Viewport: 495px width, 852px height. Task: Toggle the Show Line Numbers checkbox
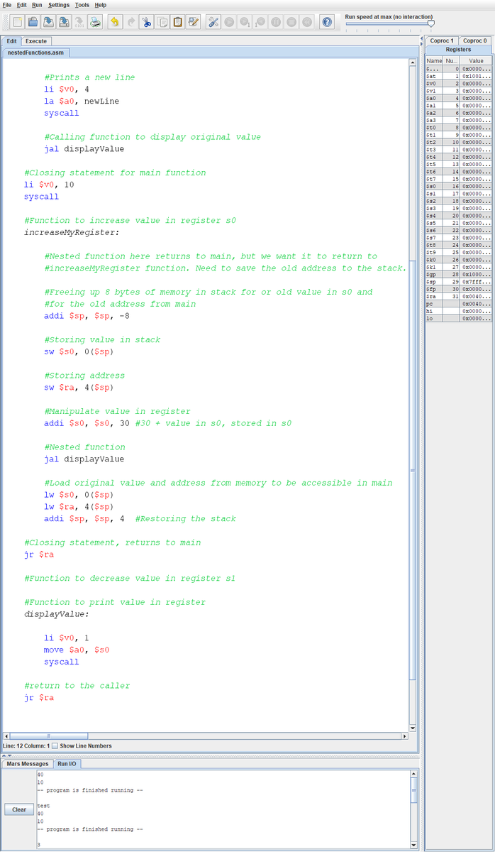[x=55, y=745]
